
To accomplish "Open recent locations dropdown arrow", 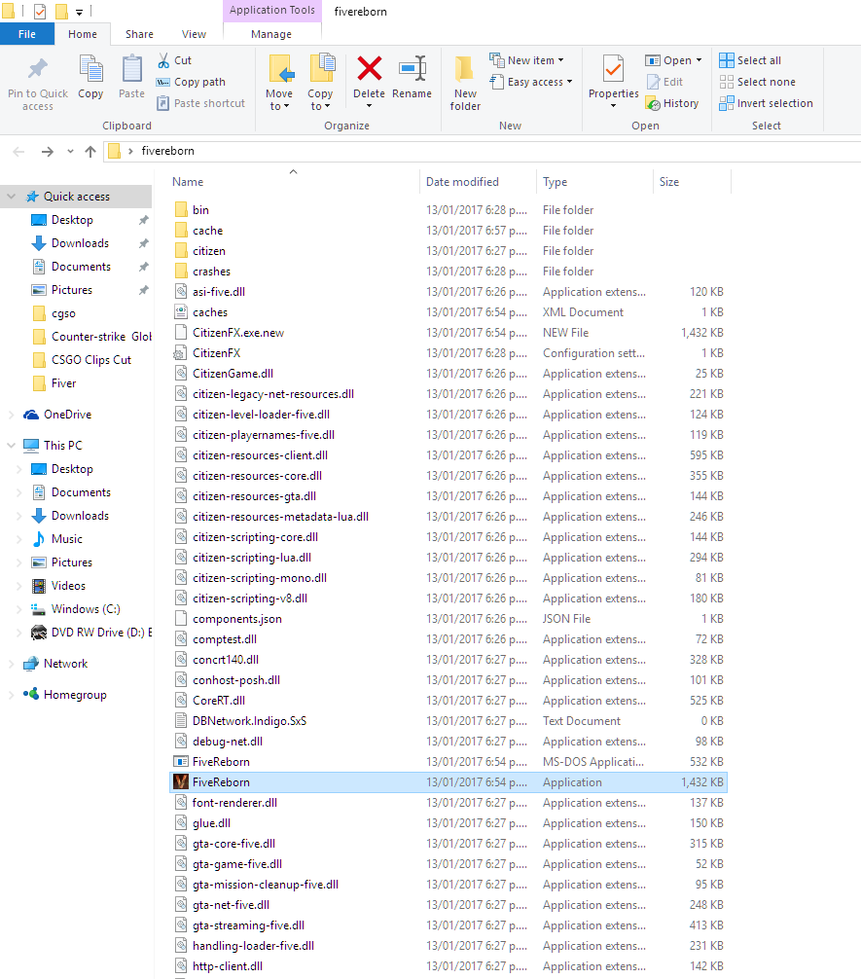I will pos(71,151).
